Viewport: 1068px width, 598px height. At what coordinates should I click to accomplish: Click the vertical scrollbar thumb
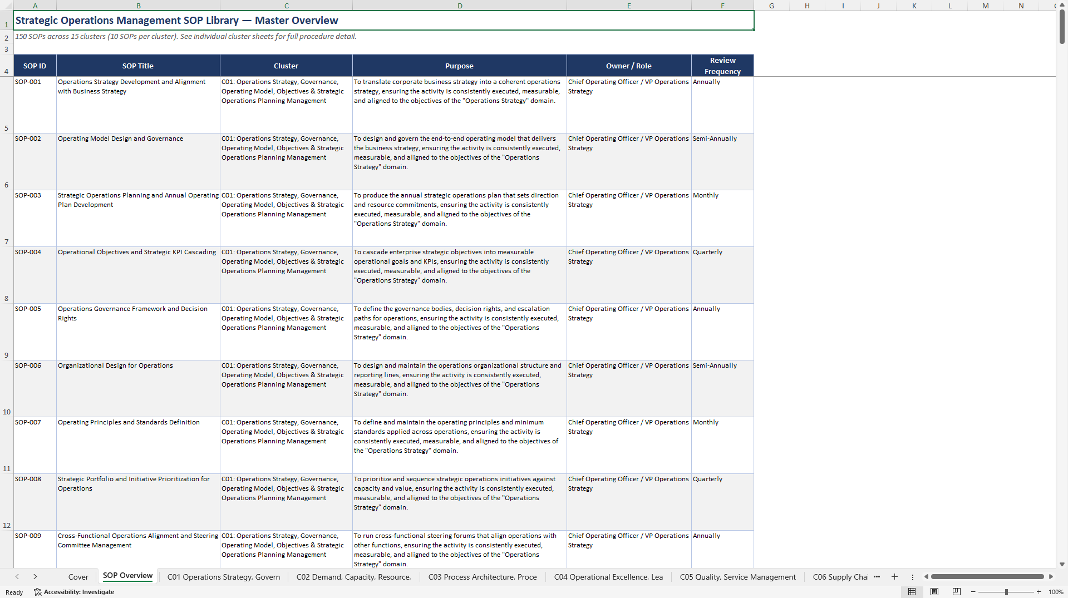pyautogui.click(x=1062, y=27)
